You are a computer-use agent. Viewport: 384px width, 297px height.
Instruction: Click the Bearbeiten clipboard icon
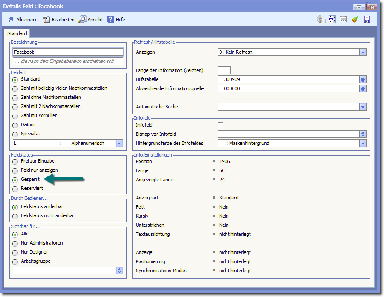(47, 20)
